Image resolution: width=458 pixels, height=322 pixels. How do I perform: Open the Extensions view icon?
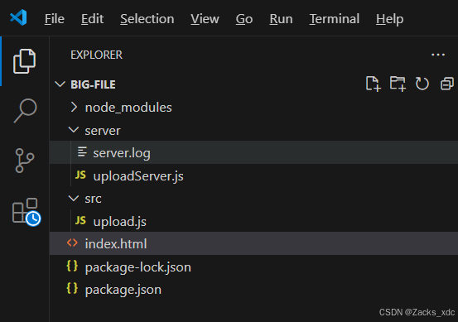pyautogui.click(x=27, y=212)
